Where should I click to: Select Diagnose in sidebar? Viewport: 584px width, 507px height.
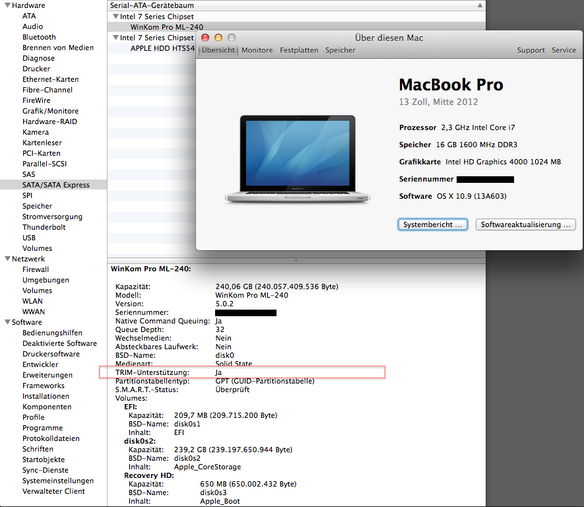(38, 58)
